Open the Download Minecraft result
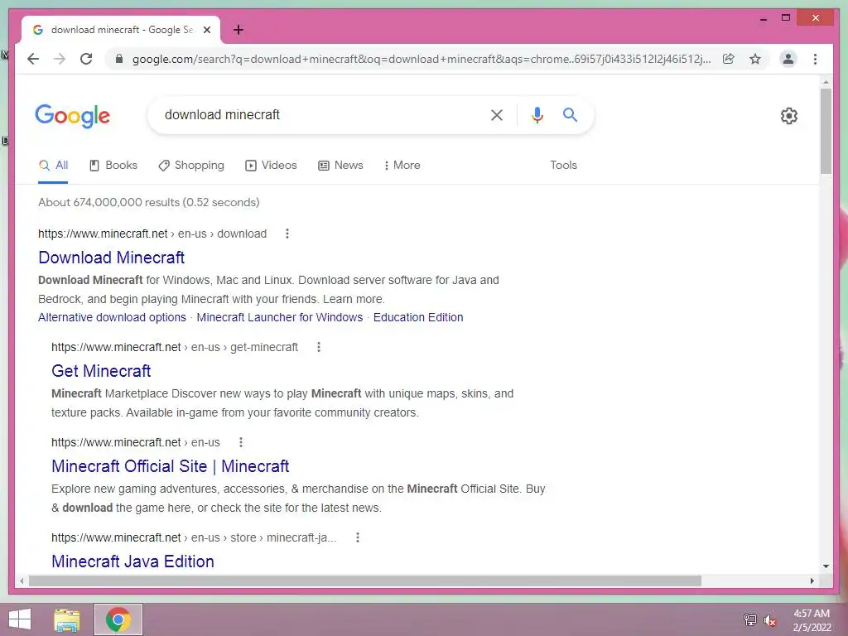This screenshot has height=636, width=848. 112,258
